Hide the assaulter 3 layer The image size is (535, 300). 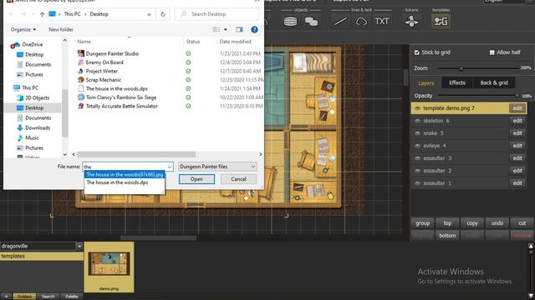(417, 158)
